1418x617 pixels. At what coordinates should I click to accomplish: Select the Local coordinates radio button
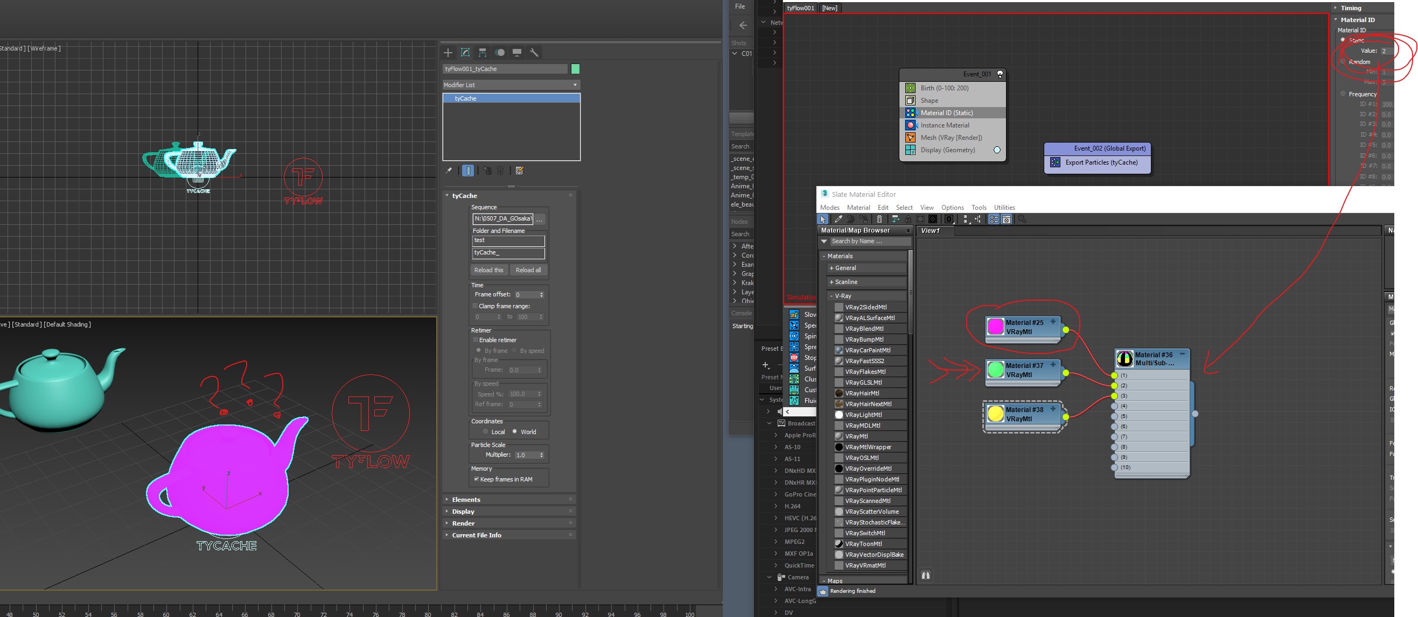click(486, 431)
